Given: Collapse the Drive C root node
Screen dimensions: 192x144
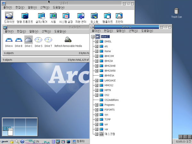Looking at the screenshot, I should click(93, 37).
